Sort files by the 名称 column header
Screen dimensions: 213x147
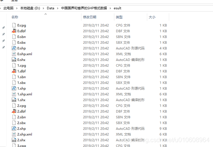15,17
